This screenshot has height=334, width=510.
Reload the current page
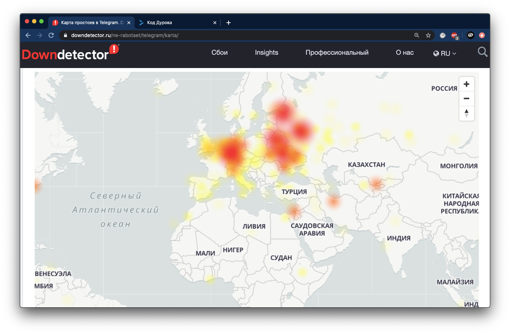(x=51, y=35)
